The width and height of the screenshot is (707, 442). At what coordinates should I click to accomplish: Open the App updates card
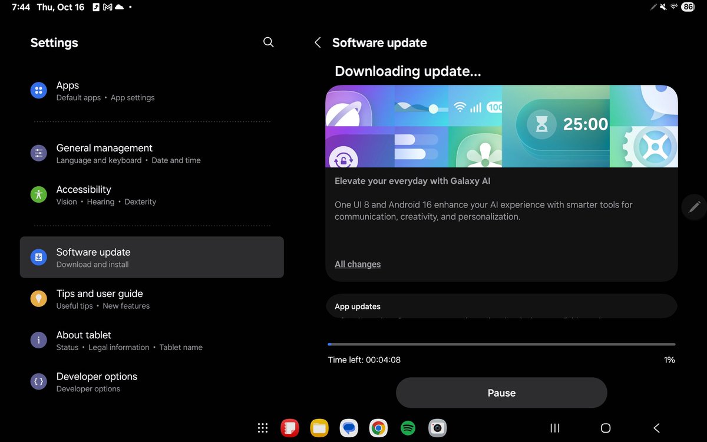pos(501,306)
